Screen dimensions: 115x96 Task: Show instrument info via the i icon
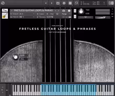click(69, 11)
